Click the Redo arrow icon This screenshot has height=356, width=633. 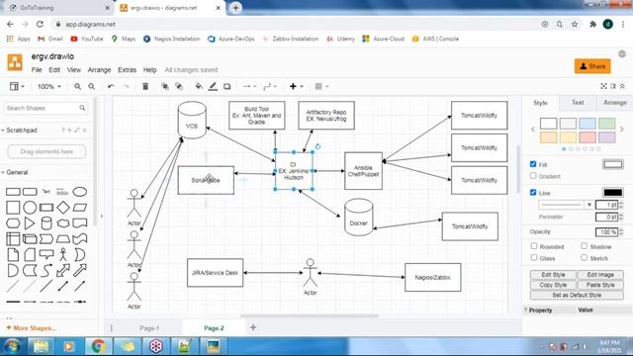click(x=126, y=86)
